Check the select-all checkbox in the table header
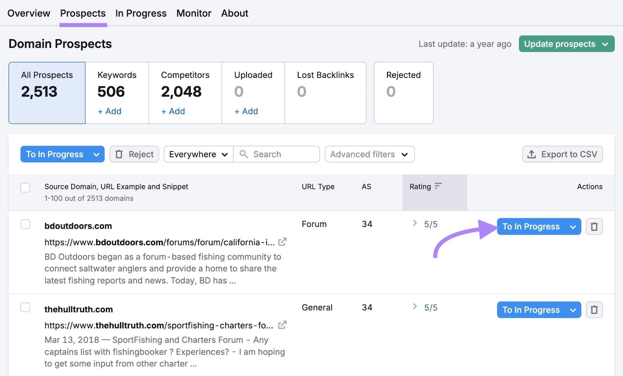The height and width of the screenshot is (376, 623). (25, 187)
